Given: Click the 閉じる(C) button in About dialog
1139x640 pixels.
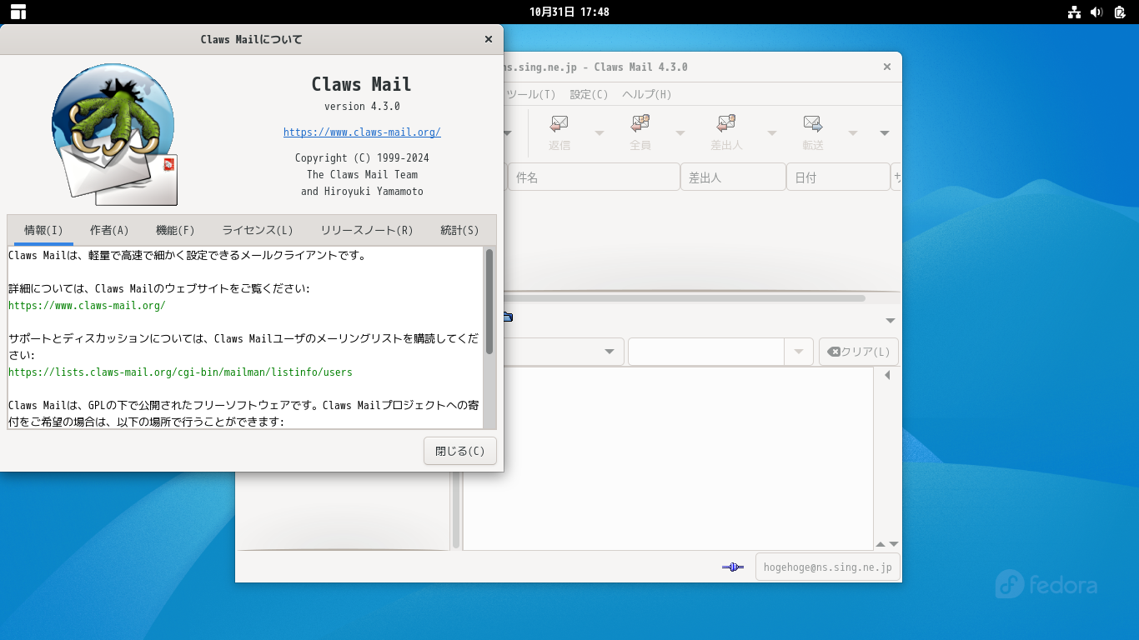Looking at the screenshot, I should [x=460, y=451].
